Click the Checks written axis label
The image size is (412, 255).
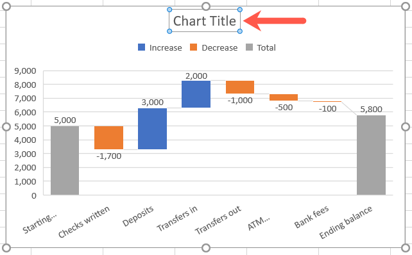84,222
